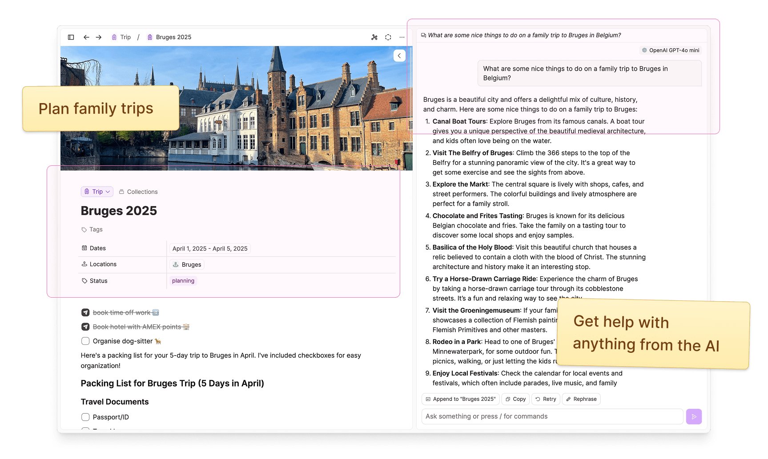Screen dimensions: 768x459
Task: Click the dashed circle focus icon
Action: (x=388, y=37)
